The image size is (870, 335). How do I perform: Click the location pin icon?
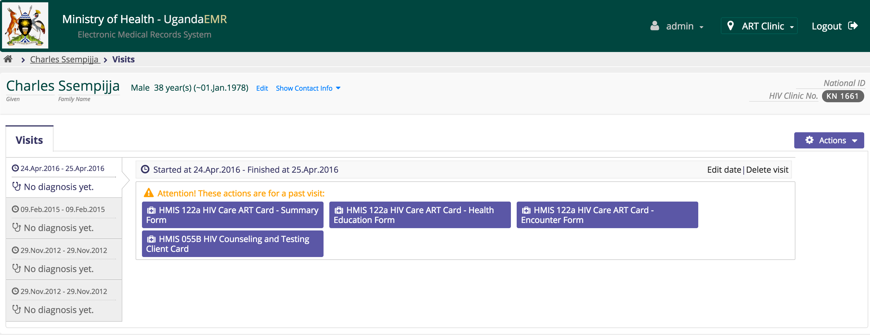pos(730,26)
